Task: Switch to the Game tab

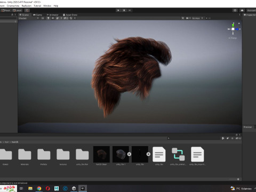Action: point(37,15)
